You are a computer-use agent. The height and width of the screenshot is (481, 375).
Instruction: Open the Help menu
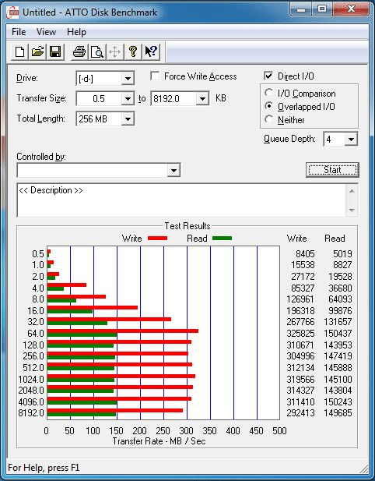click(76, 32)
